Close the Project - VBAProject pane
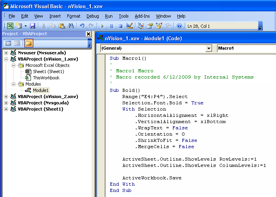 click(88, 34)
